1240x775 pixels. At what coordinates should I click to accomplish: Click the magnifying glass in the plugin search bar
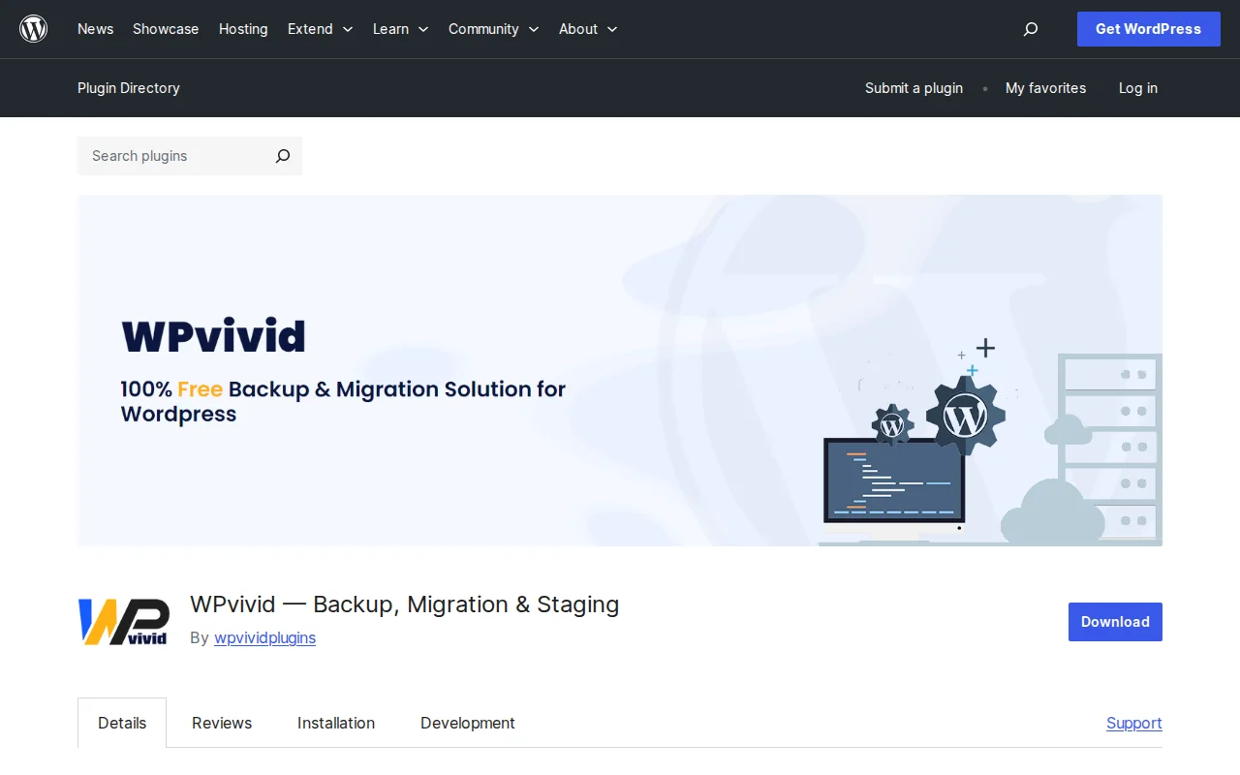282,156
